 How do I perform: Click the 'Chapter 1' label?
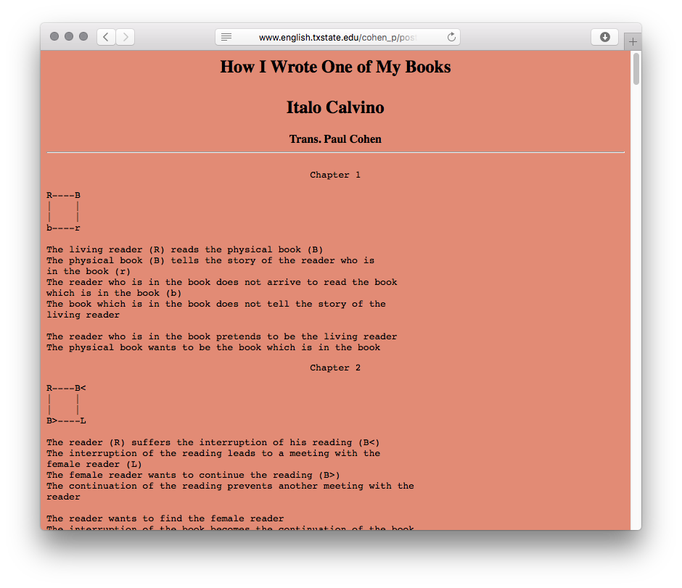[335, 175]
